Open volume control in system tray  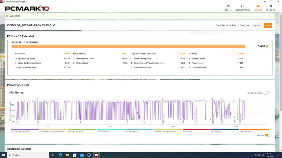pyautogui.click(x=259, y=155)
